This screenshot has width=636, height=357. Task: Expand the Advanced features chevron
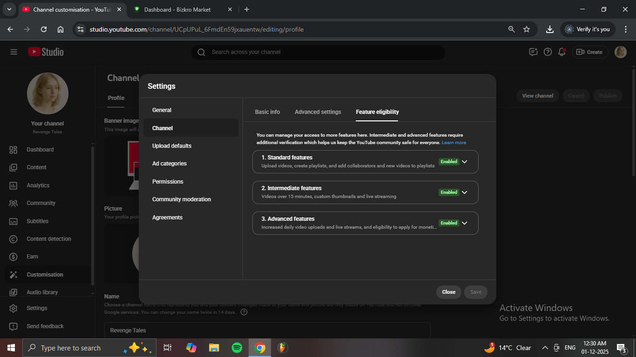(464, 223)
